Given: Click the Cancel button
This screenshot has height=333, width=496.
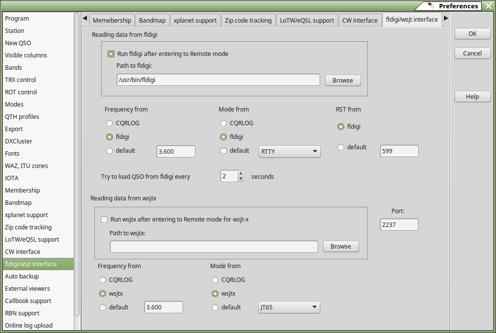Looking at the screenshot, I should (x=472, y=54).
